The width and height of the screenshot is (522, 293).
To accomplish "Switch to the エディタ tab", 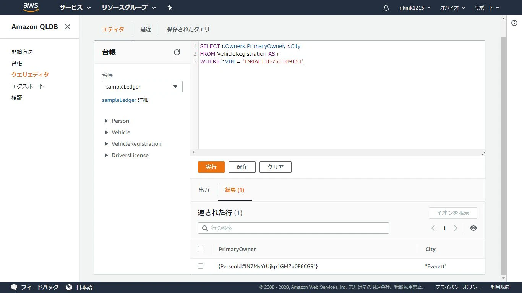I will pyautogui.click(x=113, y=29).
